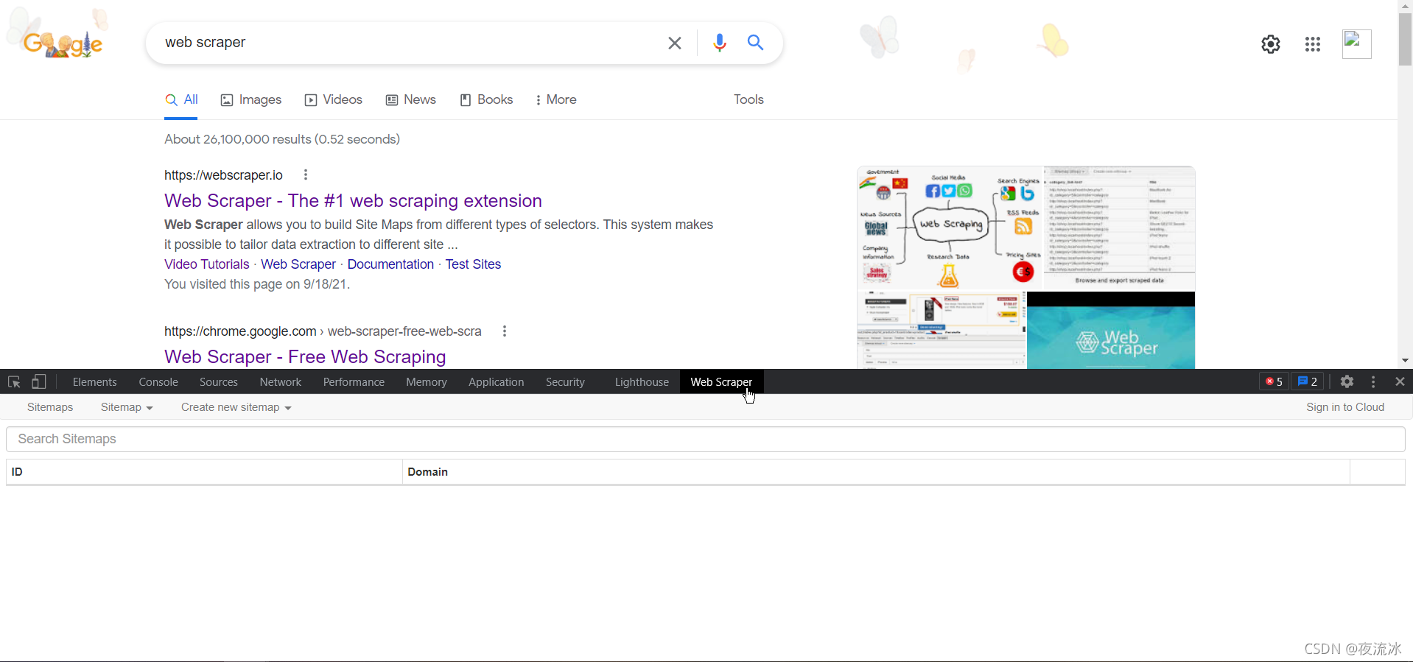This screenshot has height=662, width=1413.
Task: Click the Google doodle logo
Action: click(63, 43)
